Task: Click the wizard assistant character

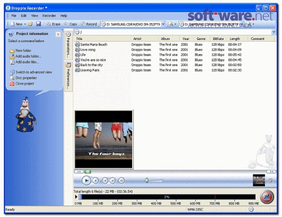Action: 26,114
